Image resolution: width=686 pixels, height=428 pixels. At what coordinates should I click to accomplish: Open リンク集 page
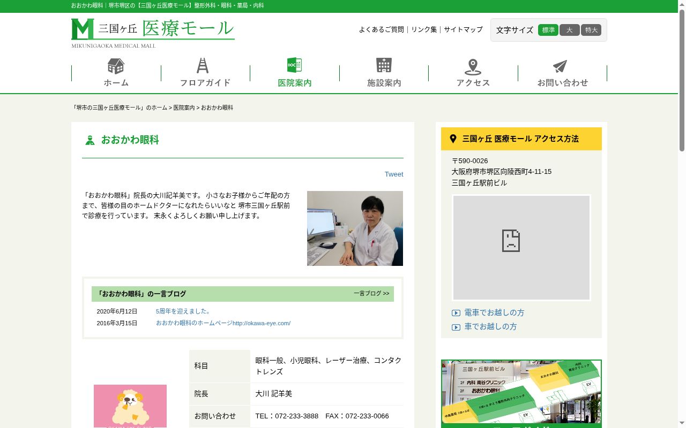point(424,29)
